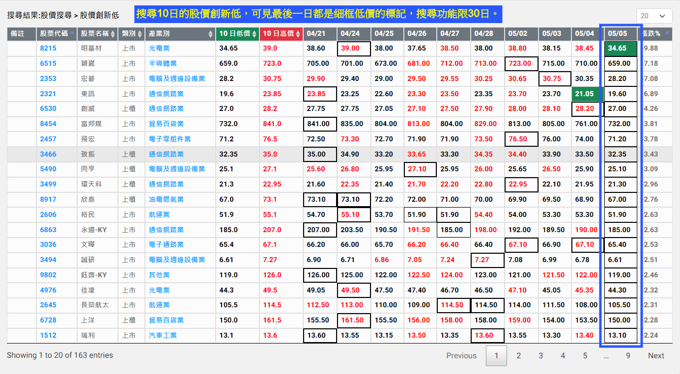Screen dimensions: 680x374
Task: Open the entries-per-page dropdown showing 20
Action: pos(654,16)
